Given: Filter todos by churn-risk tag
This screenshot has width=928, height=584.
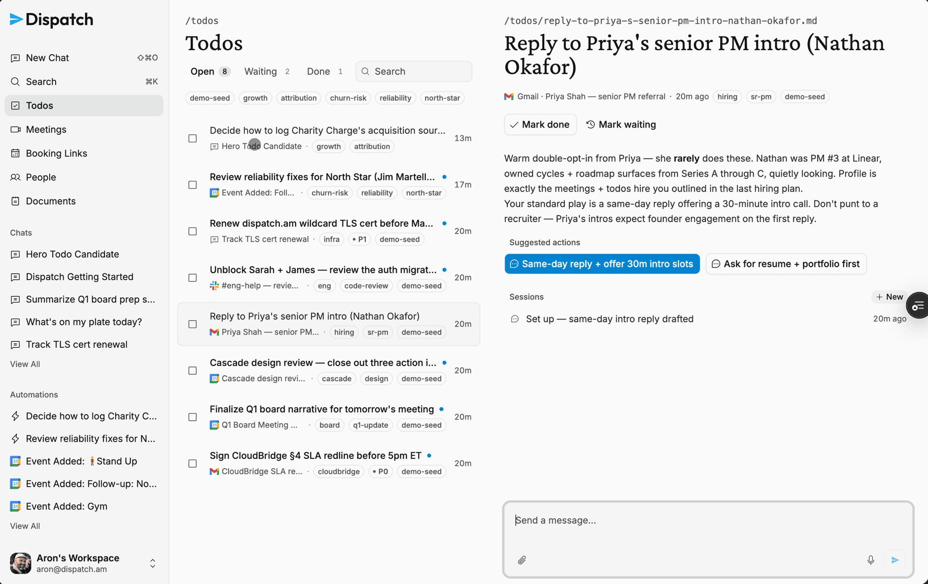Looking at the screenshot, I should tap(348, 98).
